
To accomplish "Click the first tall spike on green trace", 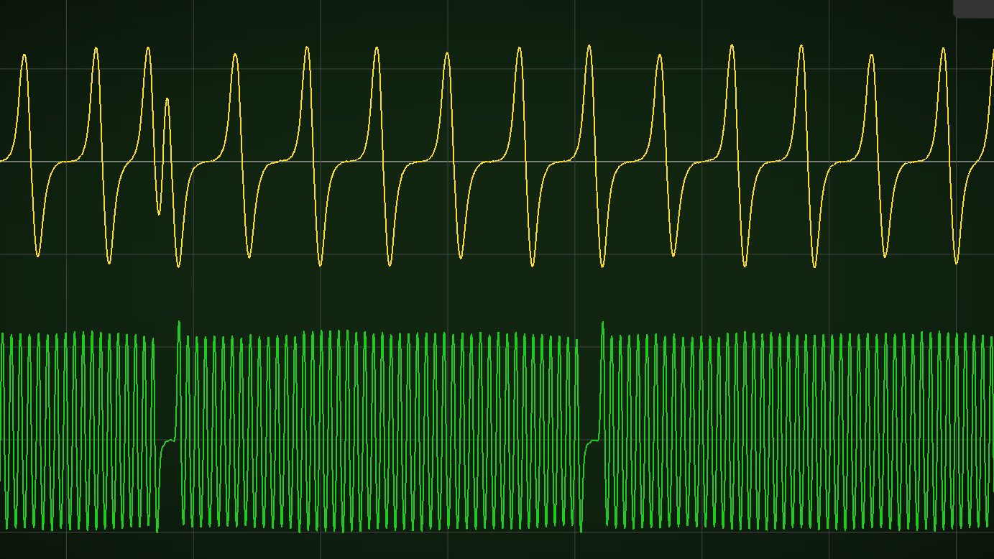I will [179, 323].
